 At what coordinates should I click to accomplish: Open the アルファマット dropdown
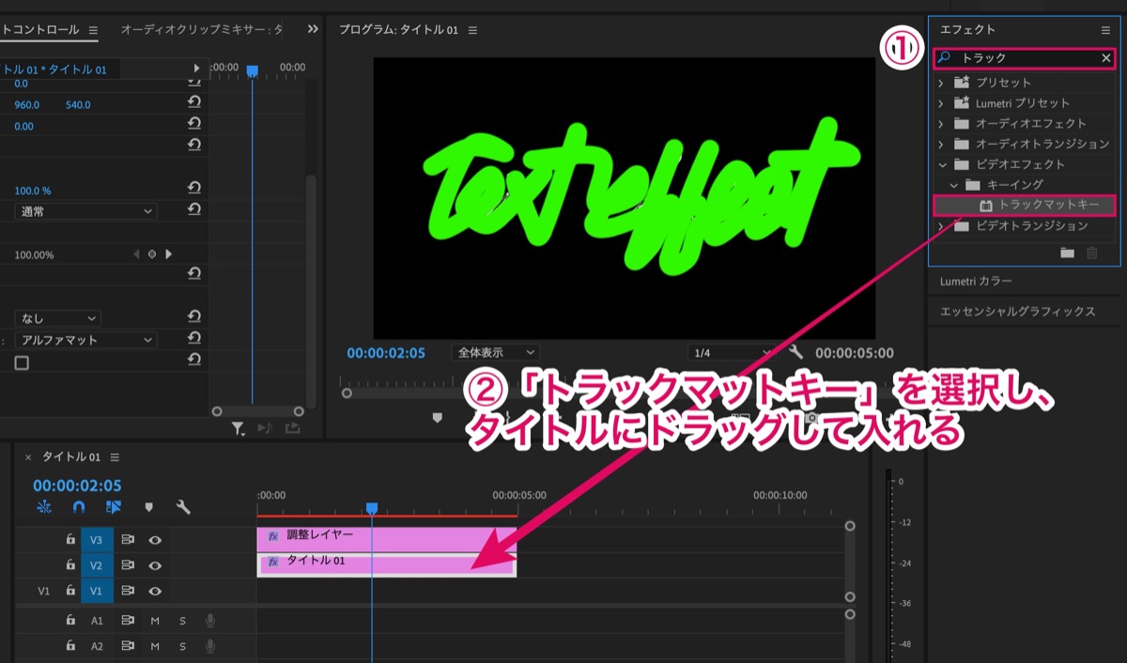point(85,340)
